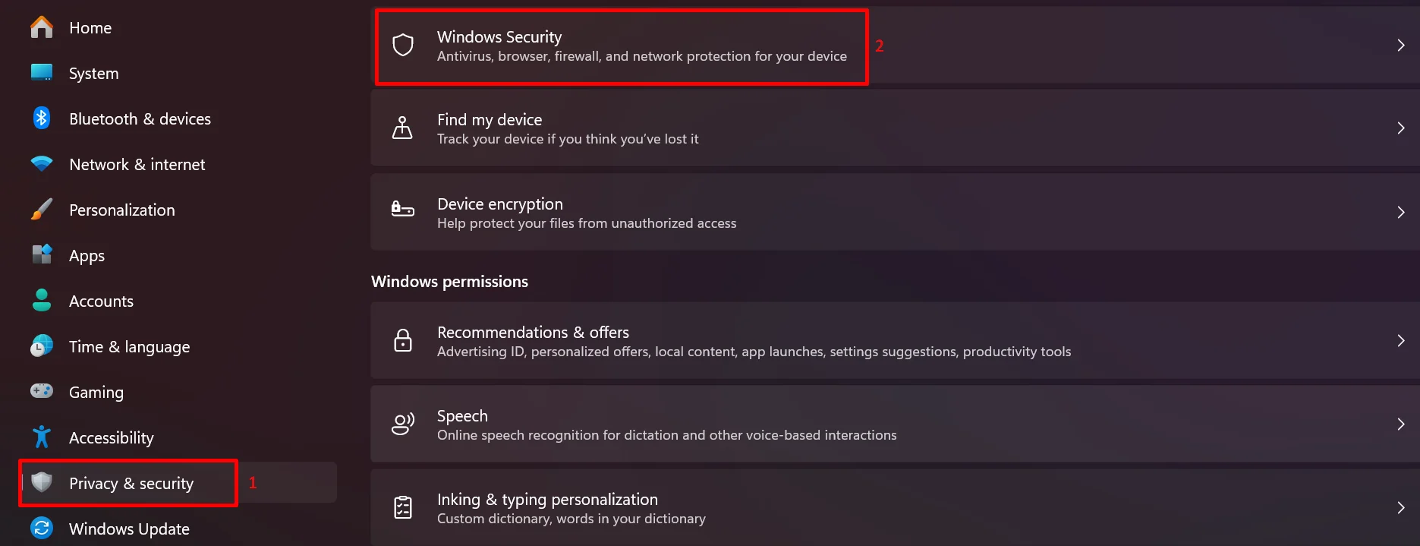Viewport: 1420px width, 546px height.
Task: Expand the Inking & typing personalization chevron
Action: coord(1400,507)
